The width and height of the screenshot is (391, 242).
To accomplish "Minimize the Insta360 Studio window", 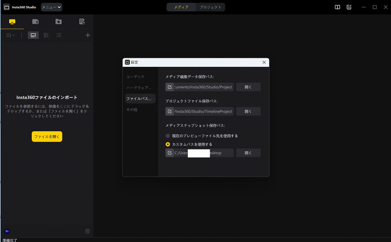I will pos(364,7).
